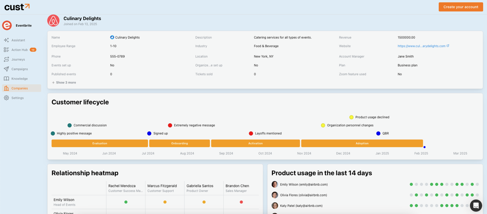This screenshot has height=214, width=487.
Task: Click the Assistant sparkle icon in sidebar
Action: click(6, 40)
